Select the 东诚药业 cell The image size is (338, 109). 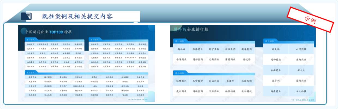point(214,81)
